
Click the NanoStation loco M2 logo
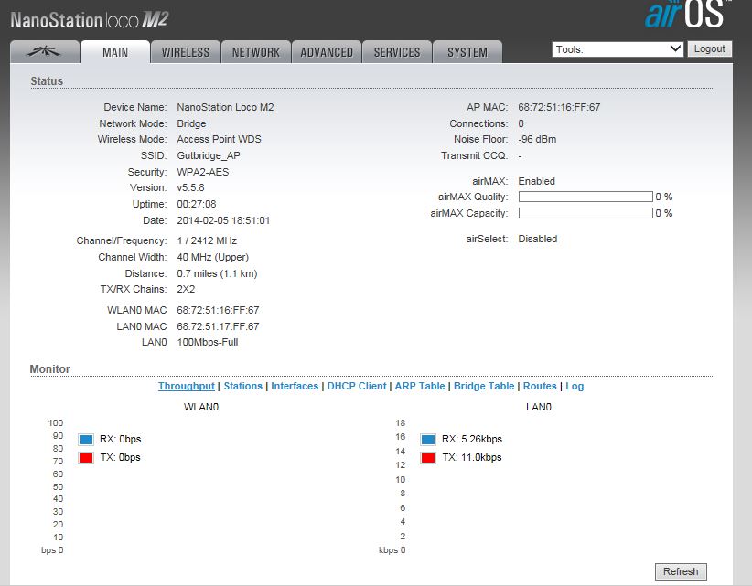pyautogui.click(x=90, y=20)
